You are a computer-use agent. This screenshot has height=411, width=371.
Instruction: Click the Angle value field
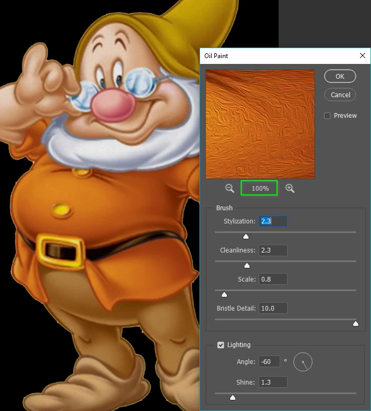click(x=270, y=362)
